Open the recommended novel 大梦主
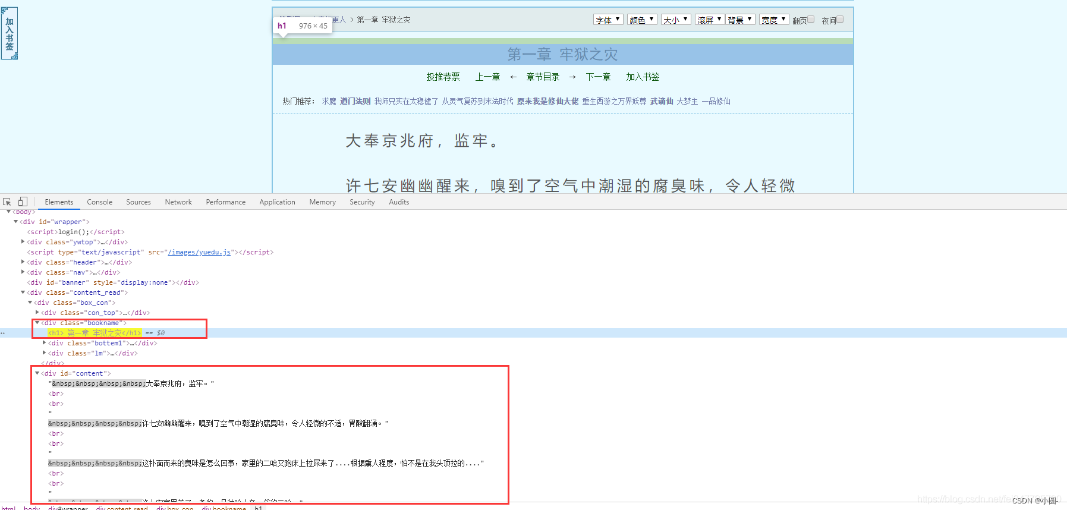The image size is (1067, 510). click(x=687, y=101)
